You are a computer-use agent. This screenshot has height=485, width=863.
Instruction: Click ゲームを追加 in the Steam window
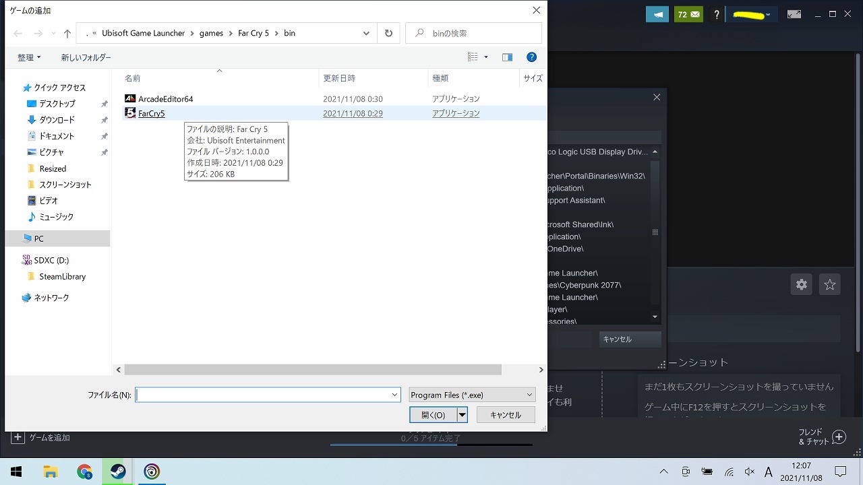40,438
